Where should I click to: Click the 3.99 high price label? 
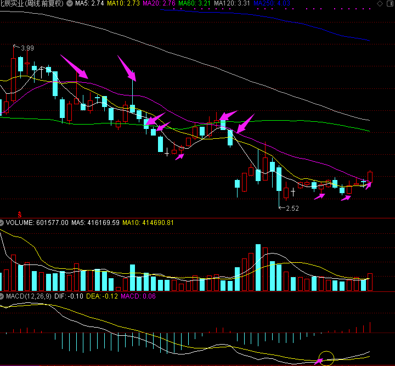pos(27,48)
